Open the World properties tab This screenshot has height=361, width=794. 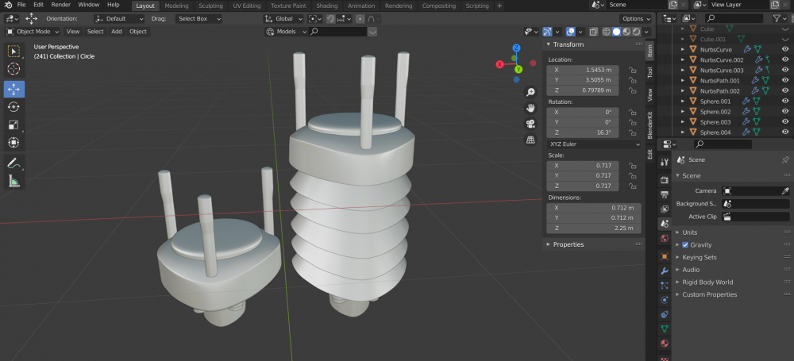664,238
